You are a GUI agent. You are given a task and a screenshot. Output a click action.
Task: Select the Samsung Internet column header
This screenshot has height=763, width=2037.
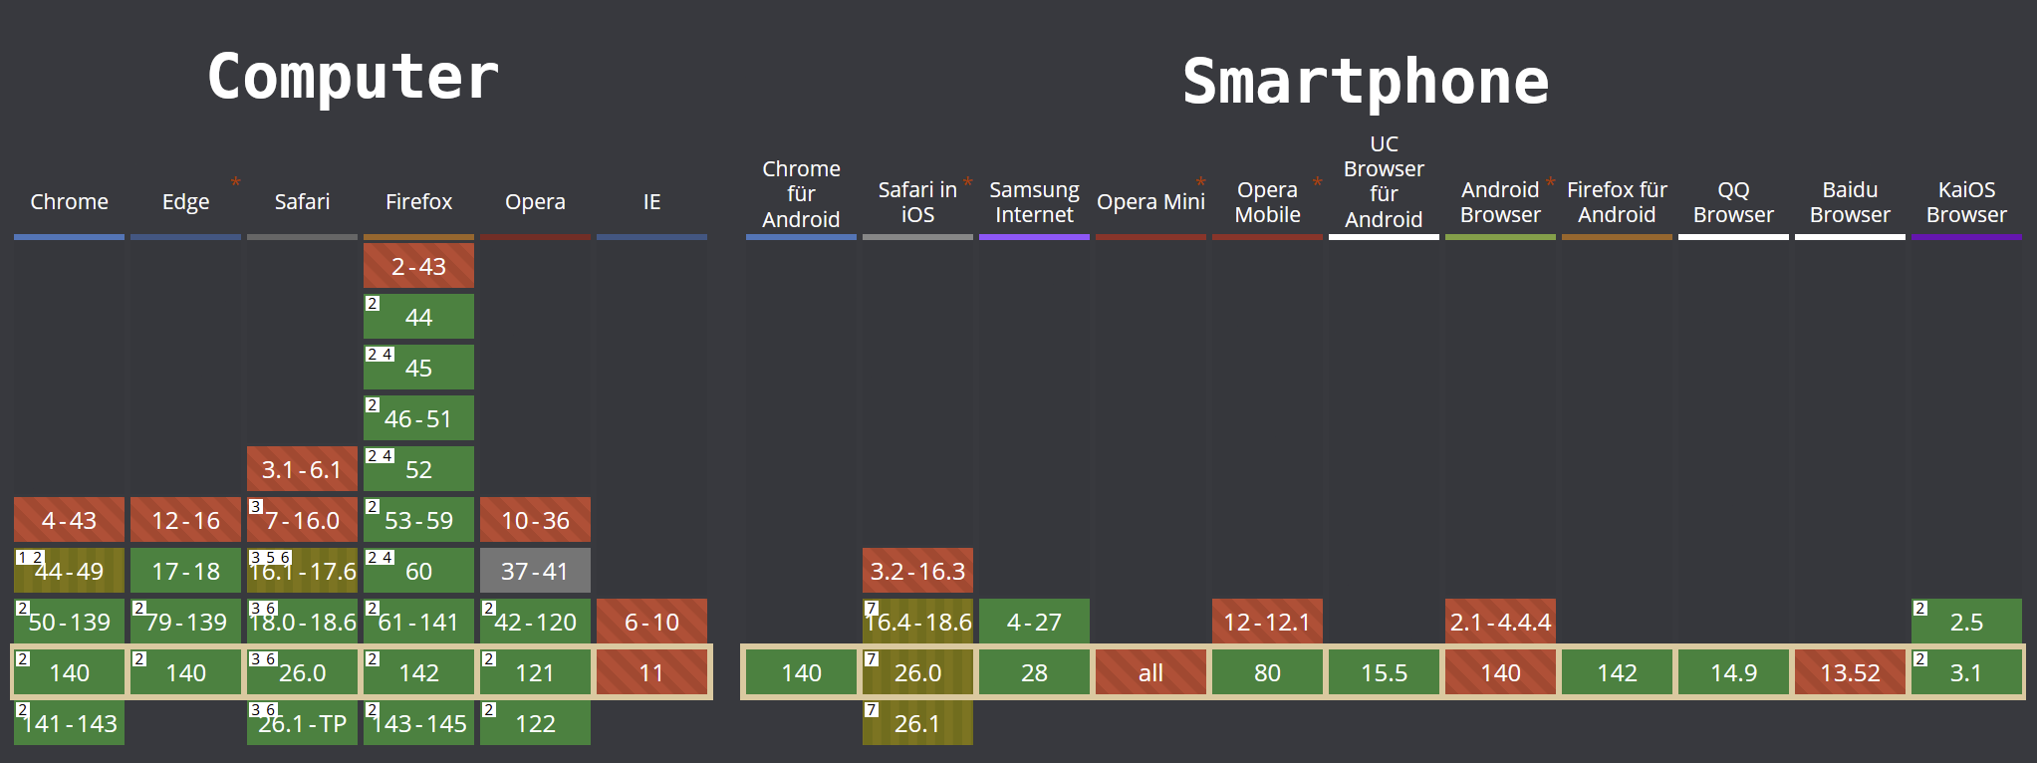click(1034, 202)
